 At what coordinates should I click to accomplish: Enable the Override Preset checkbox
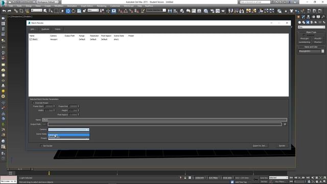pyautogui.click(x=33, y=103)
